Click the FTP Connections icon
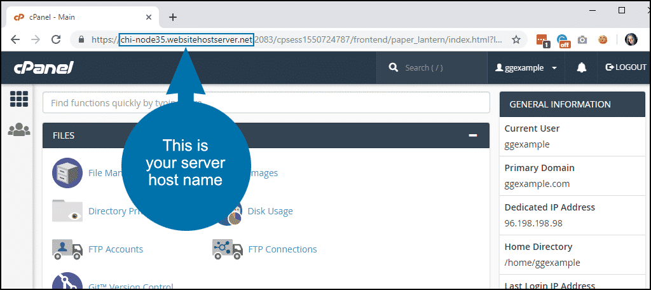651x290 pixels. point(227,249)
